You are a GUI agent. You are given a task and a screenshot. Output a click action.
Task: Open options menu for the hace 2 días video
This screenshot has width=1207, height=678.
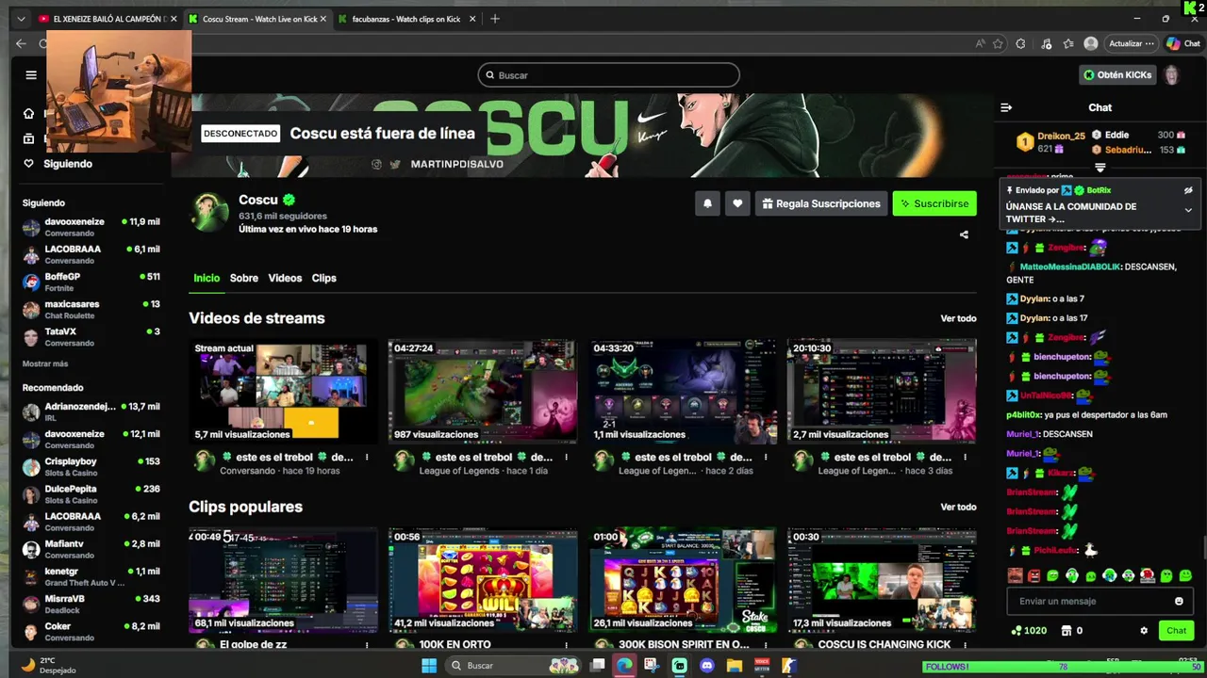[x=766, y=458]
